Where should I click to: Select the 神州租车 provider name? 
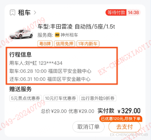69,35
